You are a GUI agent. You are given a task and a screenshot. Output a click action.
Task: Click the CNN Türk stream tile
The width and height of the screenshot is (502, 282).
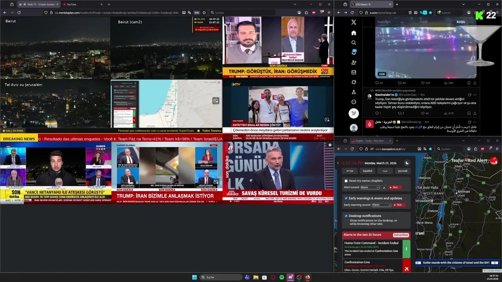click(x=278, y=47)
